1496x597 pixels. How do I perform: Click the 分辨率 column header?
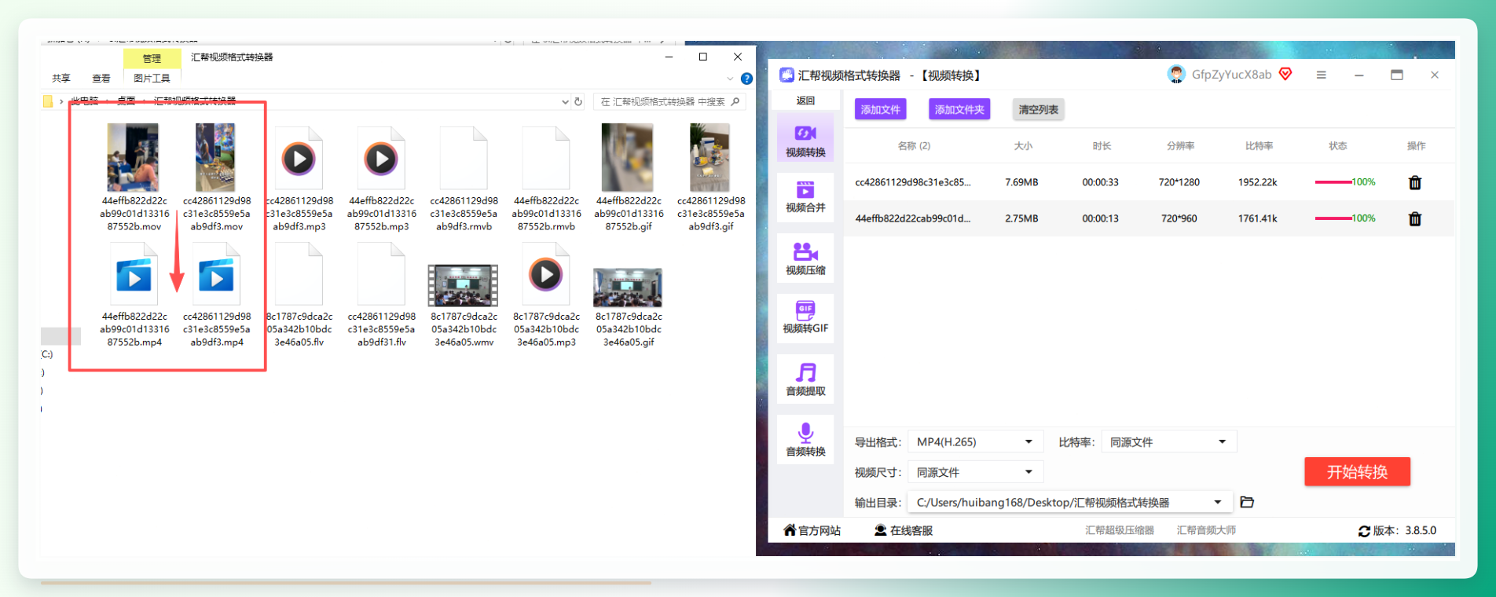(x=1180, y=146)
